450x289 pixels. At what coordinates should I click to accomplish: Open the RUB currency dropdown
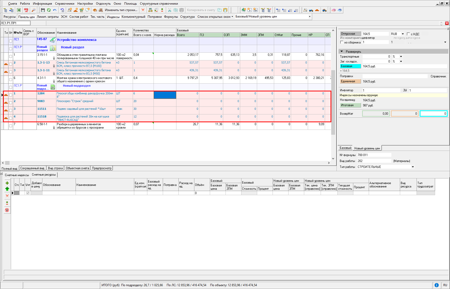pyautogui.click(x=403, y=34)
